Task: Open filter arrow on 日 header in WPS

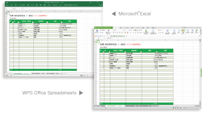Action: pos(110,52)
